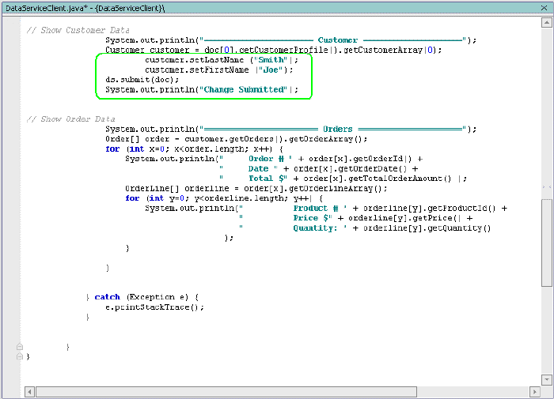This screenshot has width=554, height=399.
Task: Place cursor on "ds.submit(doc);"
Action: pos(142,80)
